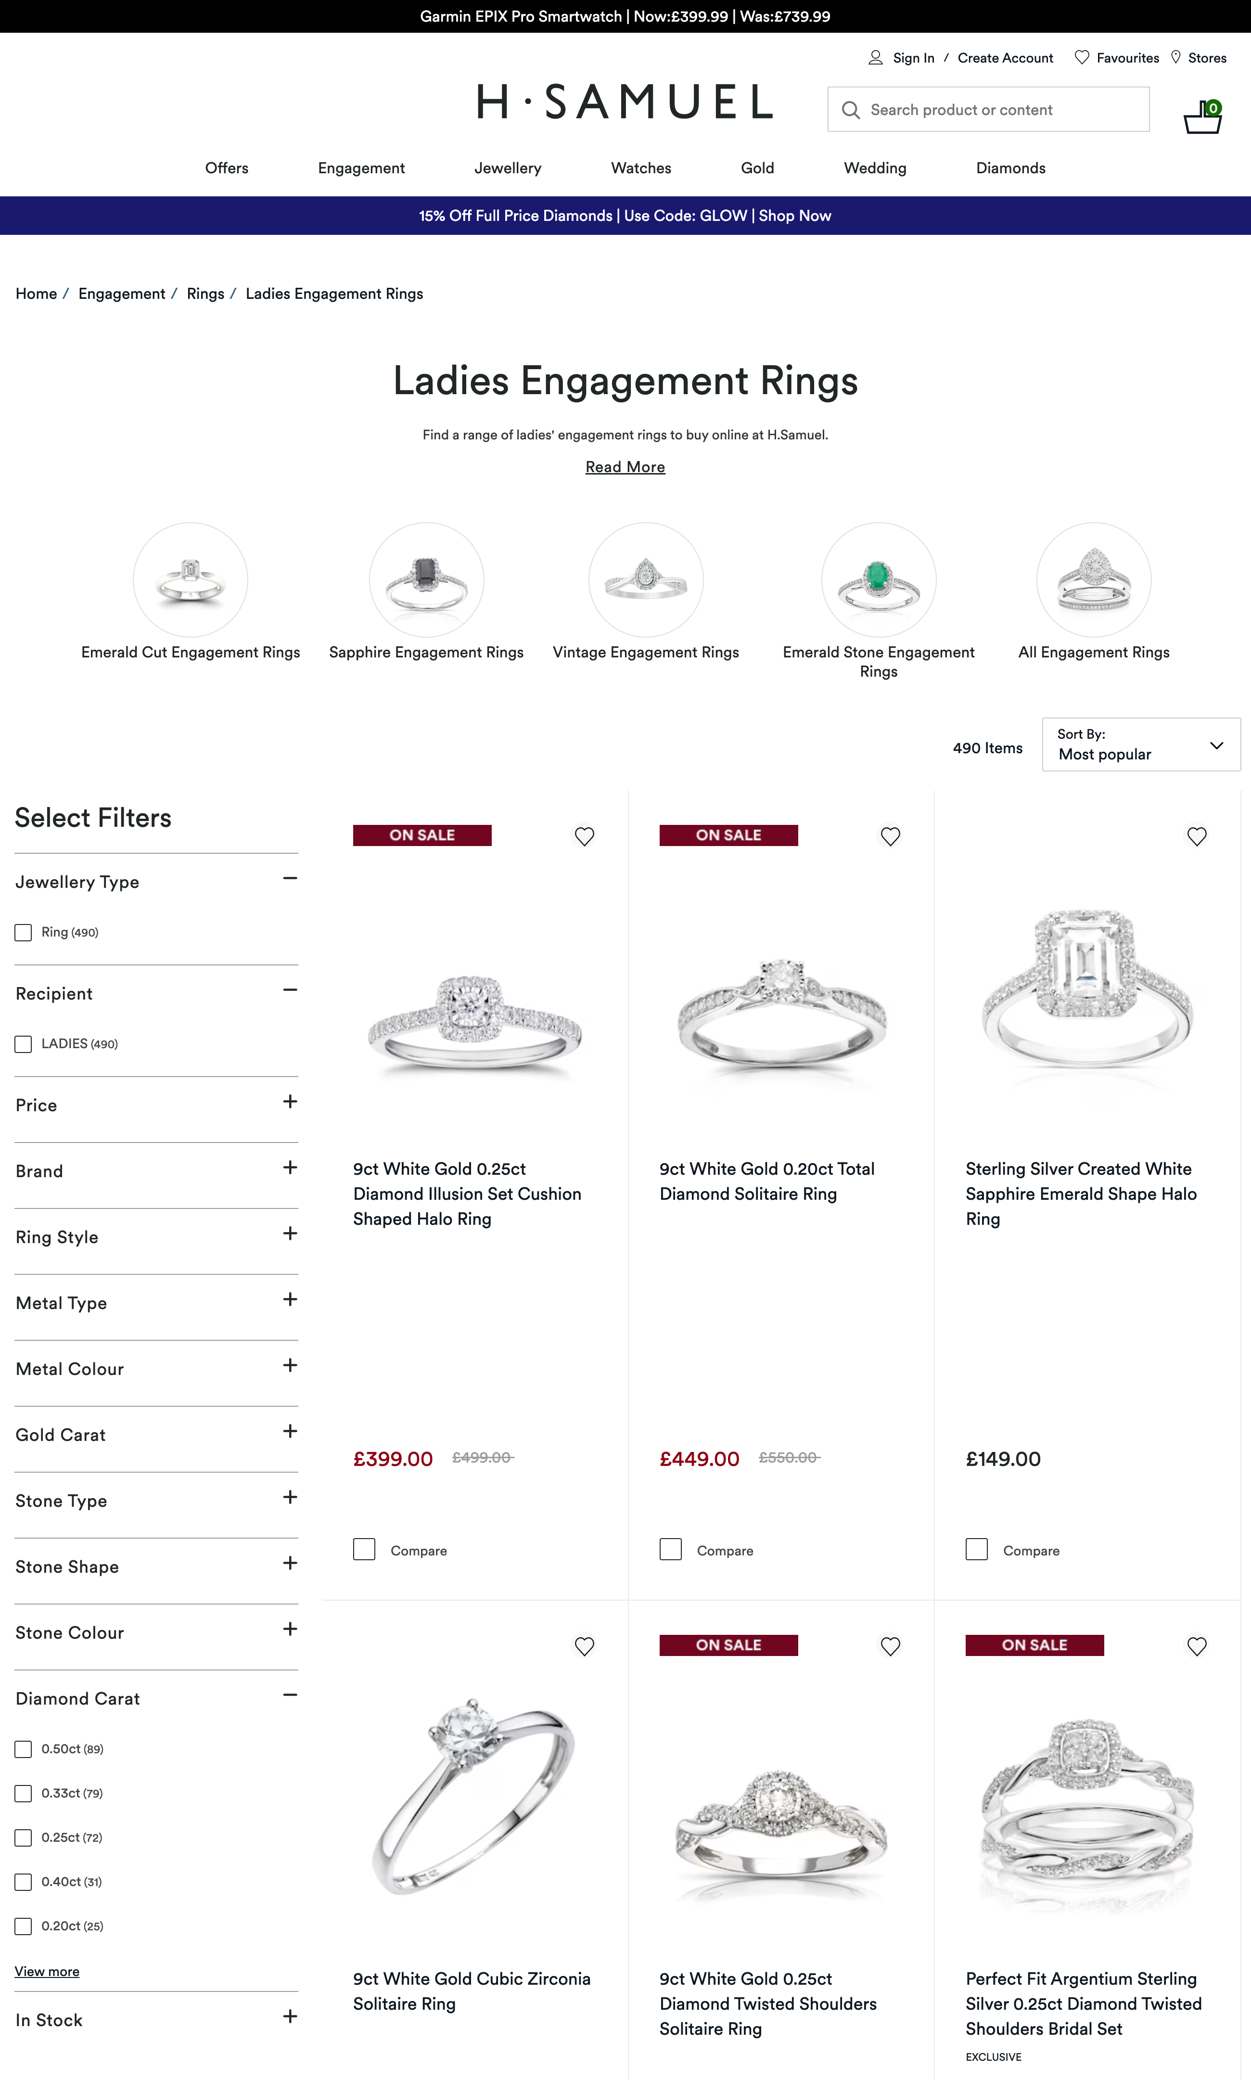Favourite the Sterling Silver Emerald Shape Halo Ring
This screenshot has height=2080, width=1251.
click(1196, 835)
